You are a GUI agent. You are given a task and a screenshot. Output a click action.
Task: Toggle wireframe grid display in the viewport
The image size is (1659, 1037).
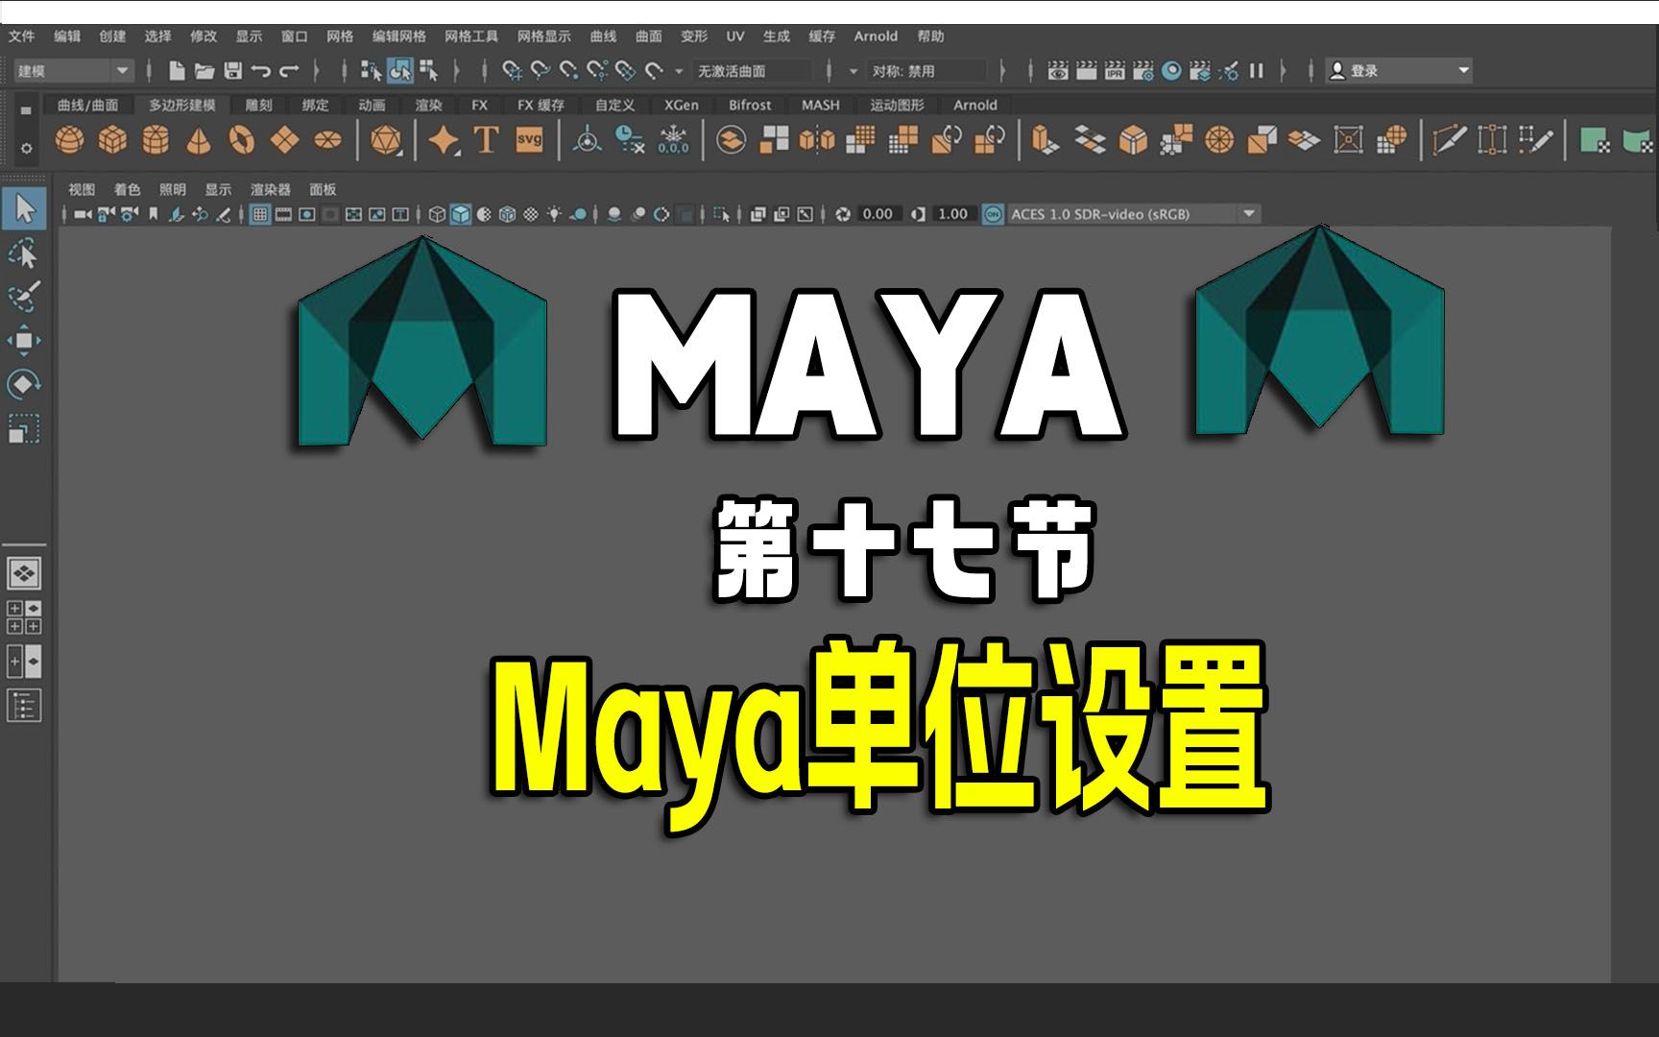pos(262,213)
